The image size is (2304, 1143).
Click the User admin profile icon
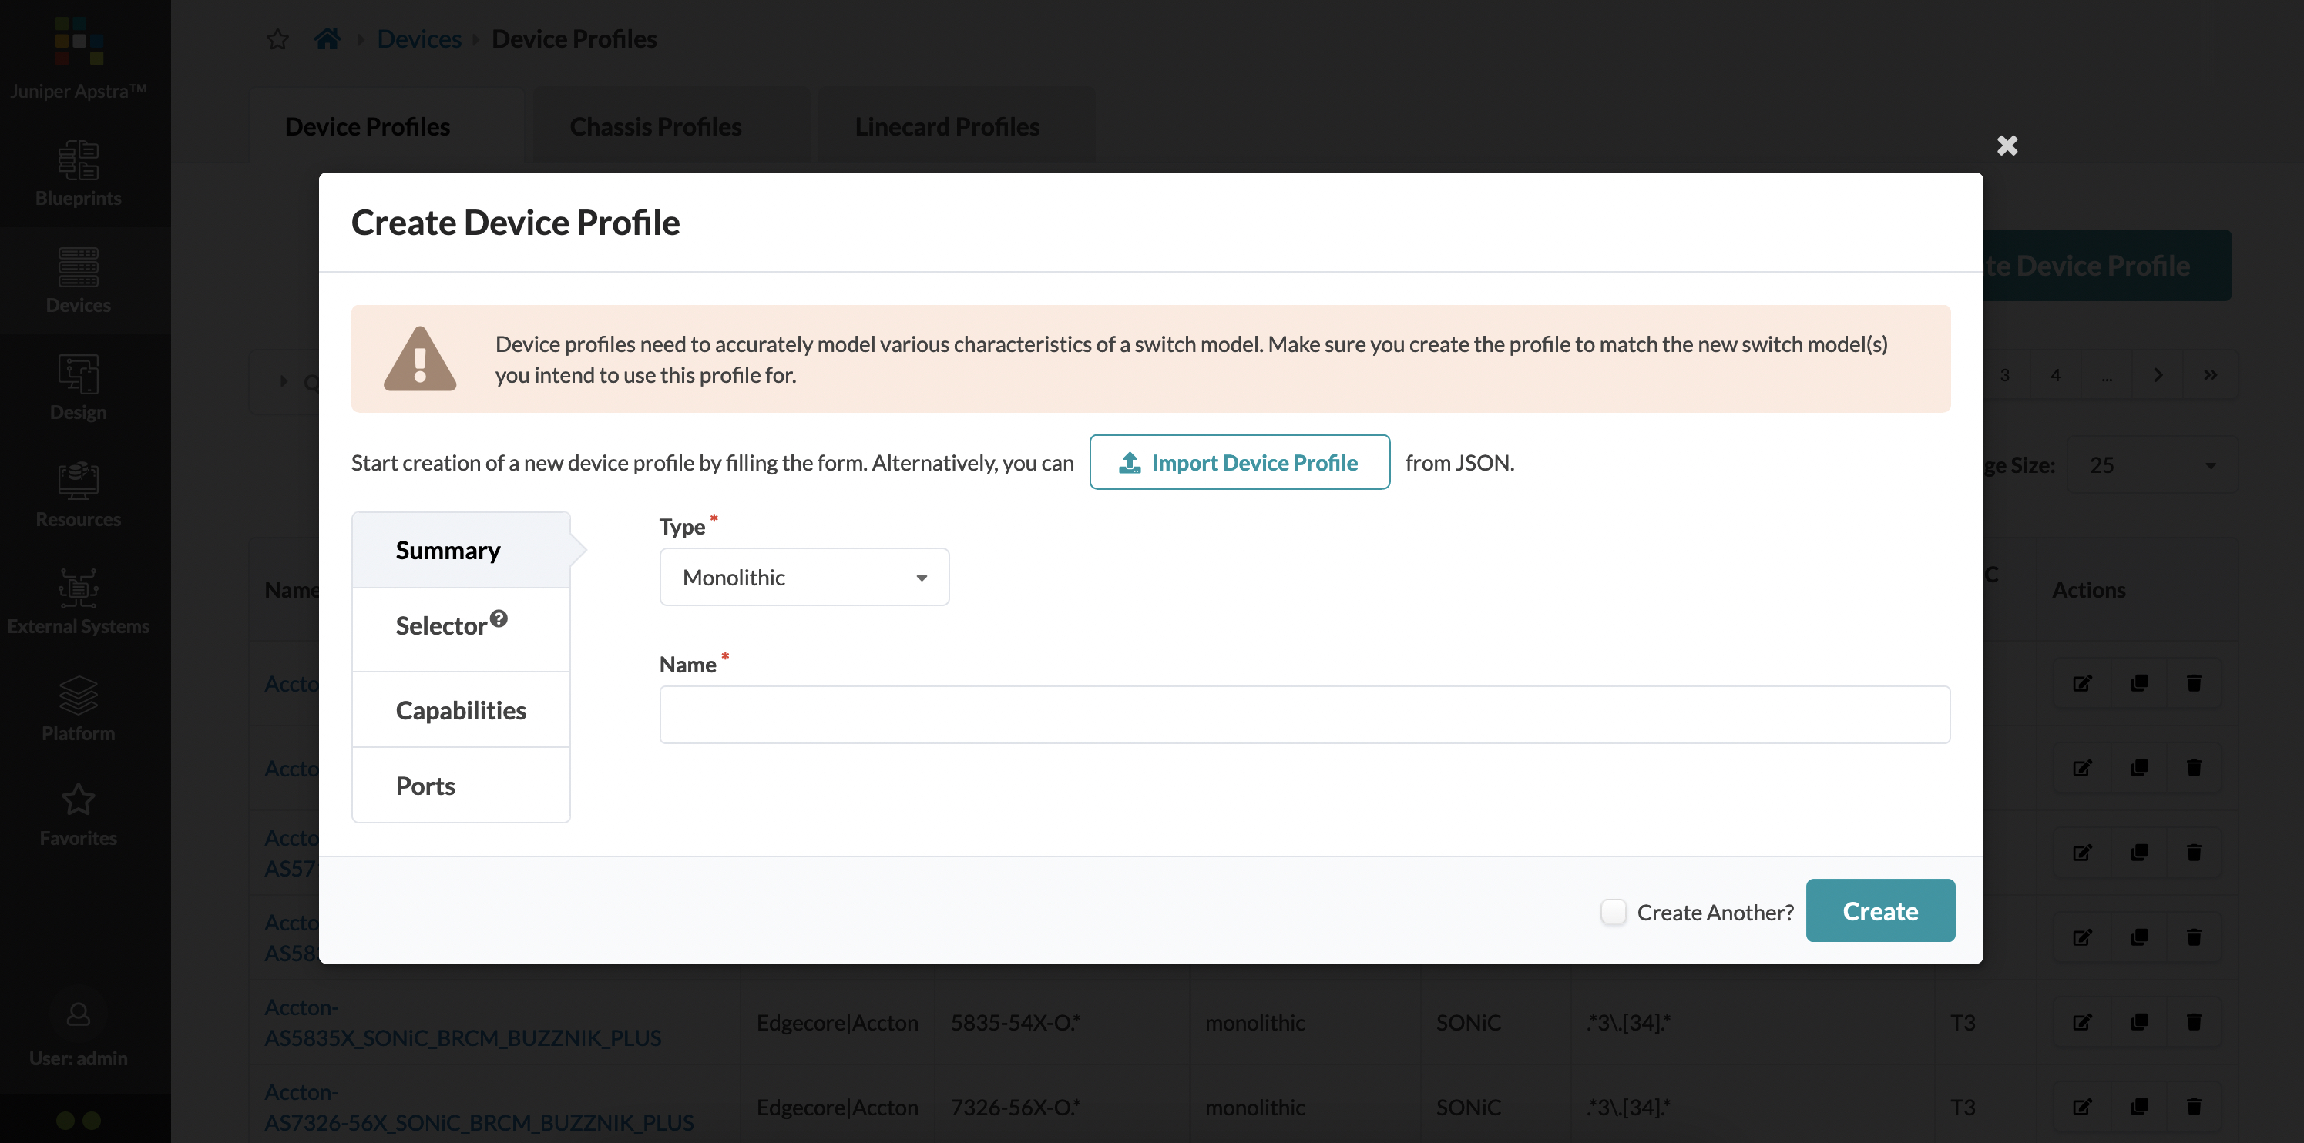coord(79,1014)
